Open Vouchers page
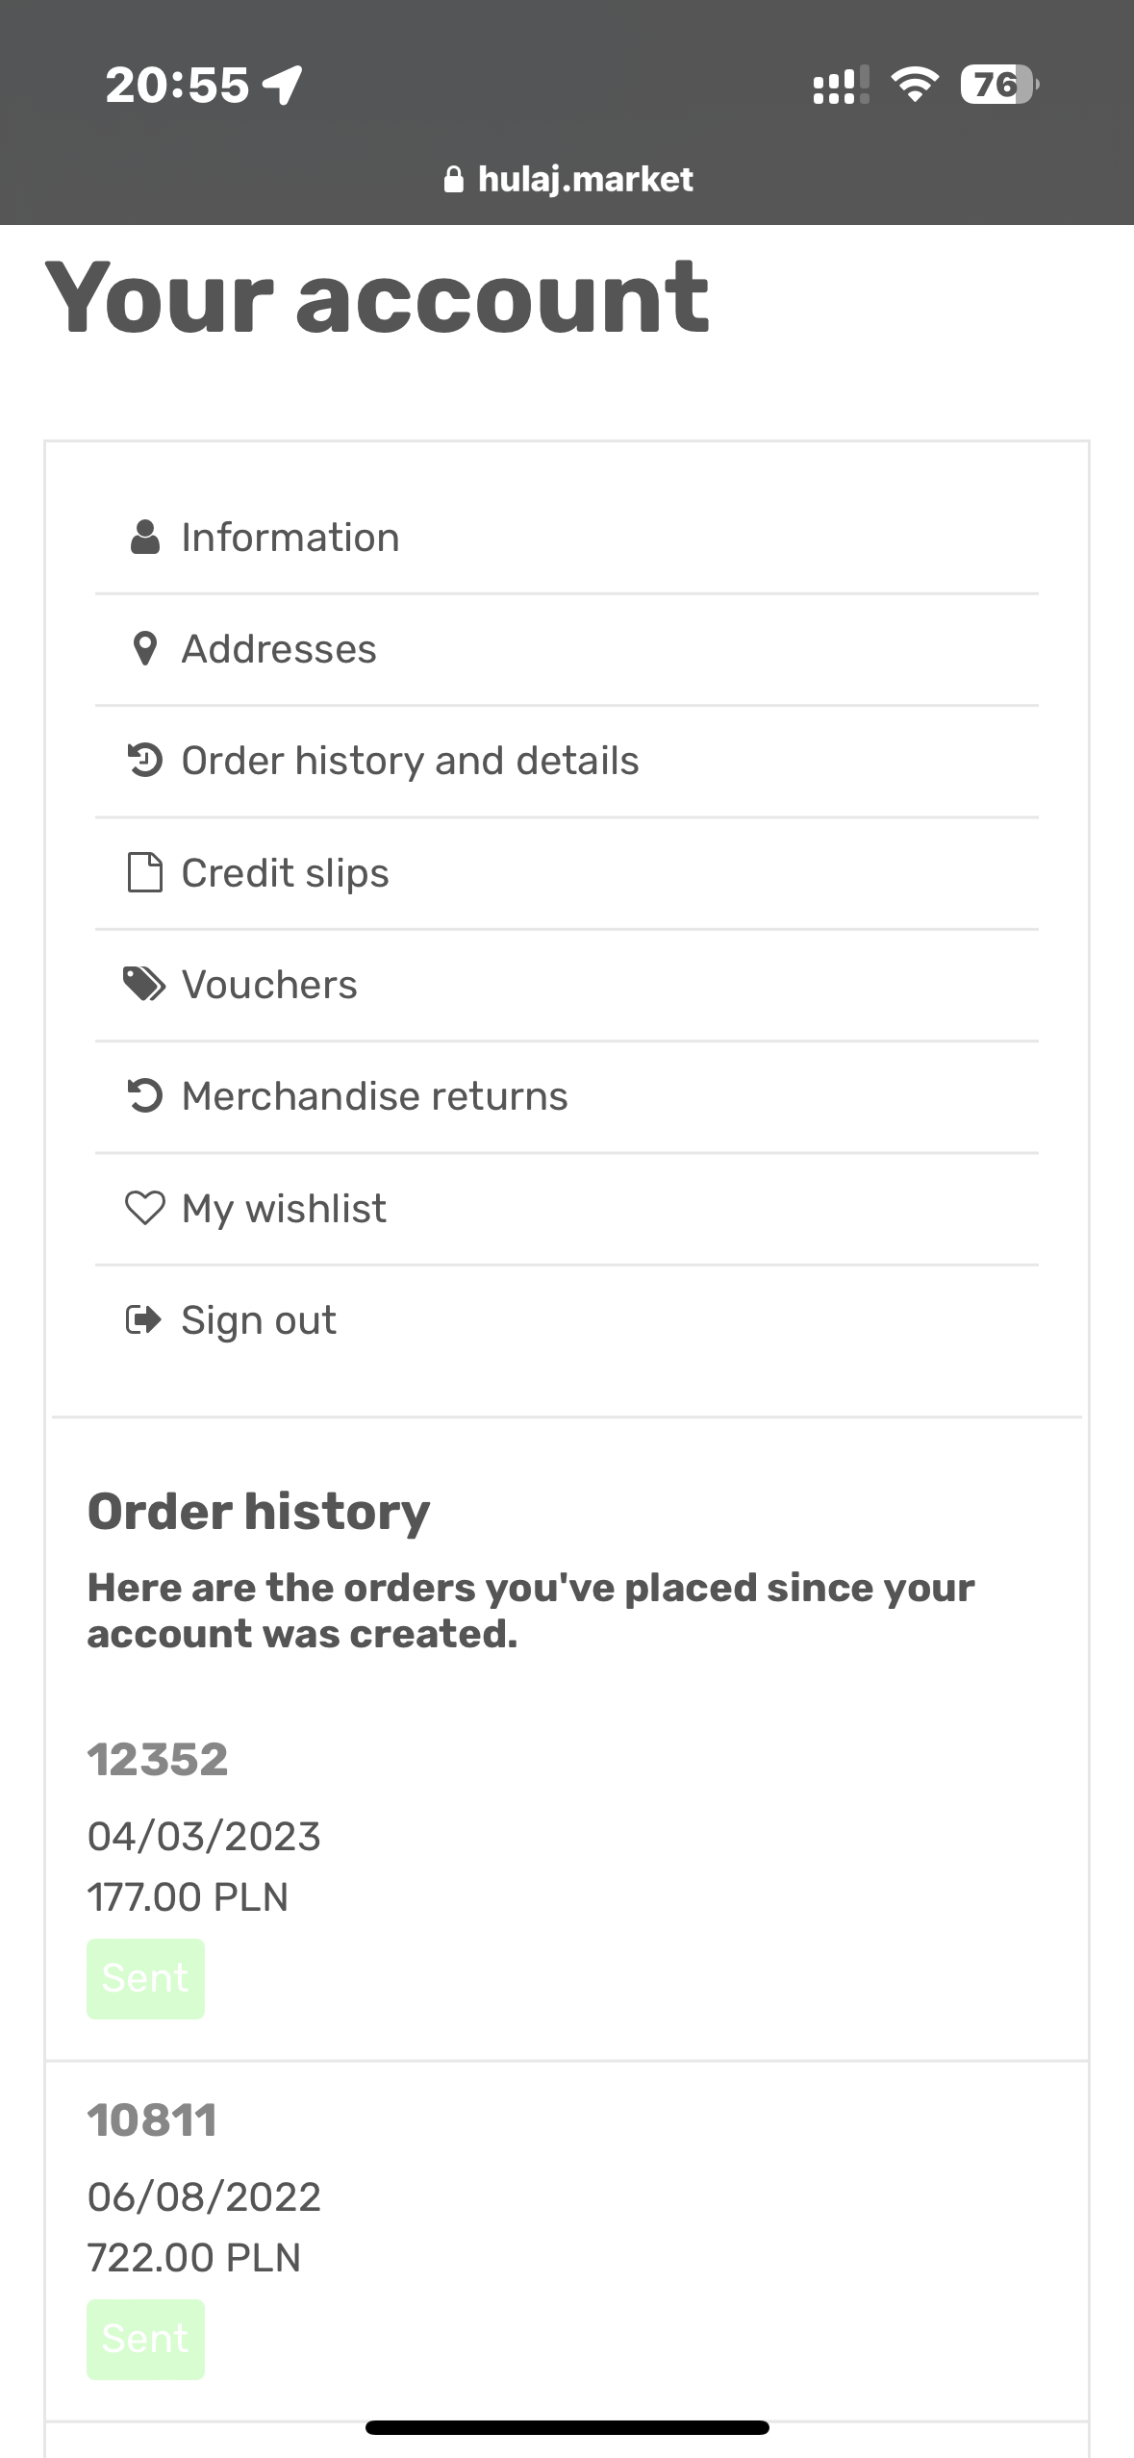This screenshot has width=1134, height=2458. (567, 984)
